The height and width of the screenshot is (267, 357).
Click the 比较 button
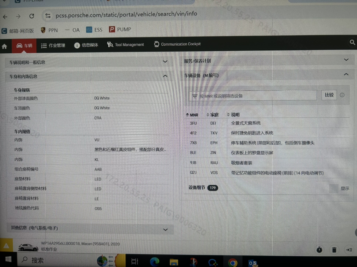point(329,95)
